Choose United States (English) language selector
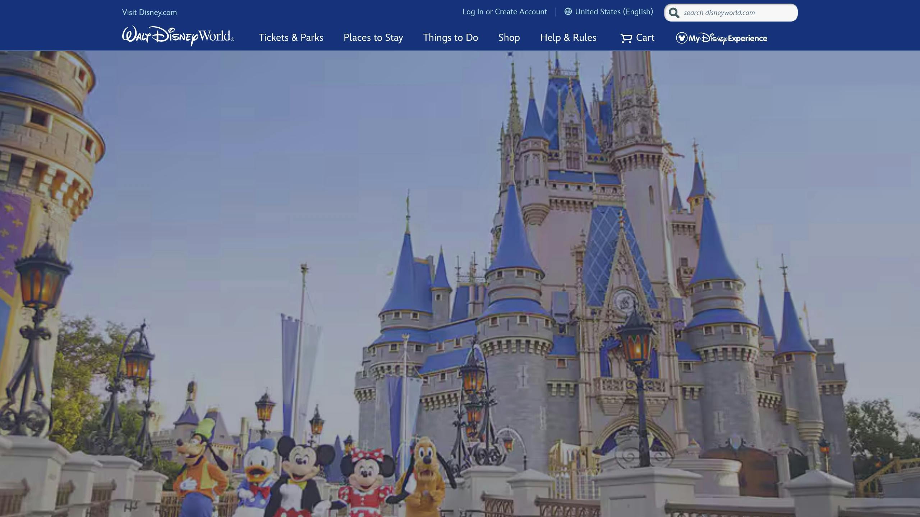Image resolution: width=920 pixels, height=517 pixels. click(609, 12)
